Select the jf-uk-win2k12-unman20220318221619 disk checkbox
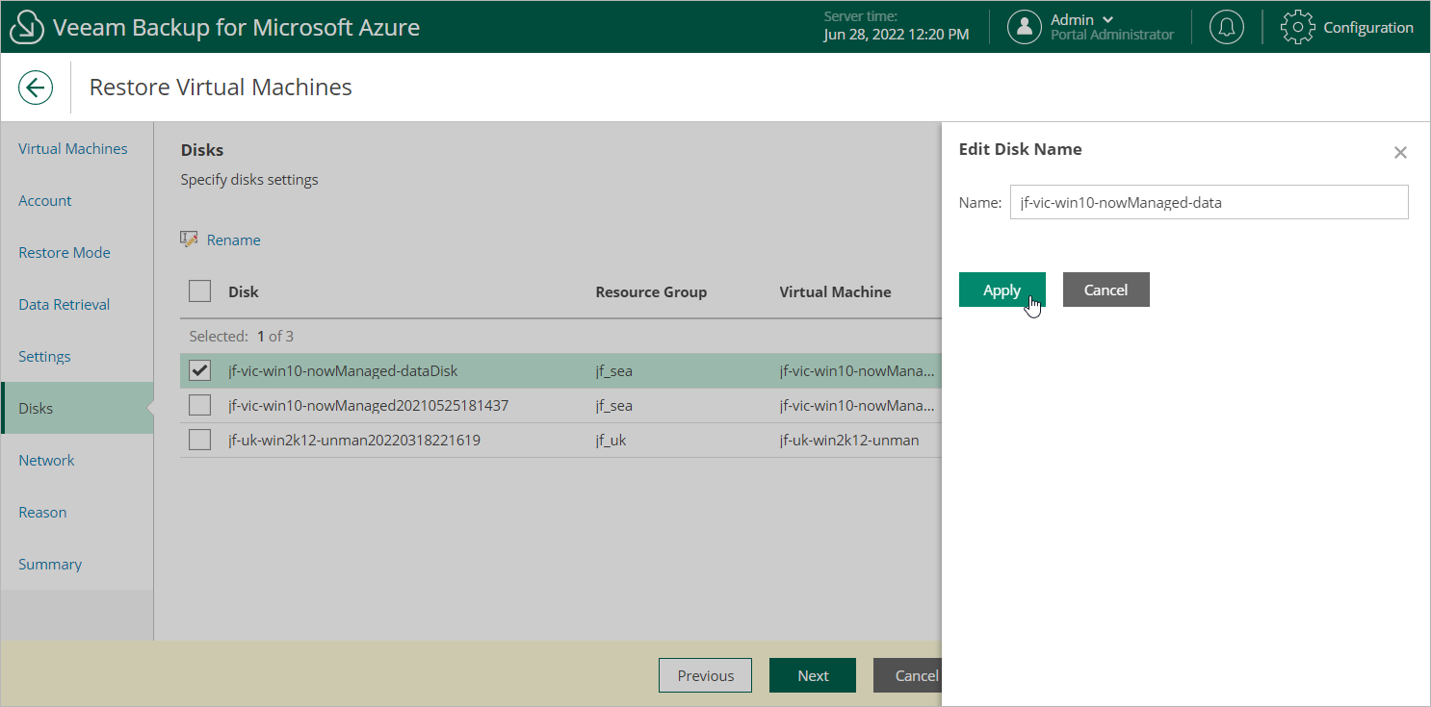 click(200, 441)
